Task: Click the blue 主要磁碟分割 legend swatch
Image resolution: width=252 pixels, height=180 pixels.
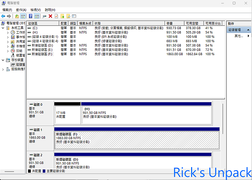Action: (44, 171)
